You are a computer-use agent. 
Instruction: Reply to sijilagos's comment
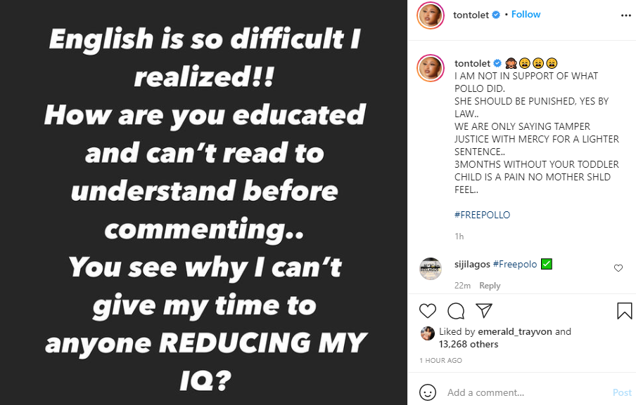(x=490, y=286)
